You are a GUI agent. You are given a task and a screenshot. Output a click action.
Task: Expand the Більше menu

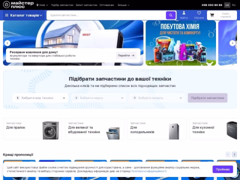(x=123, y=5)
